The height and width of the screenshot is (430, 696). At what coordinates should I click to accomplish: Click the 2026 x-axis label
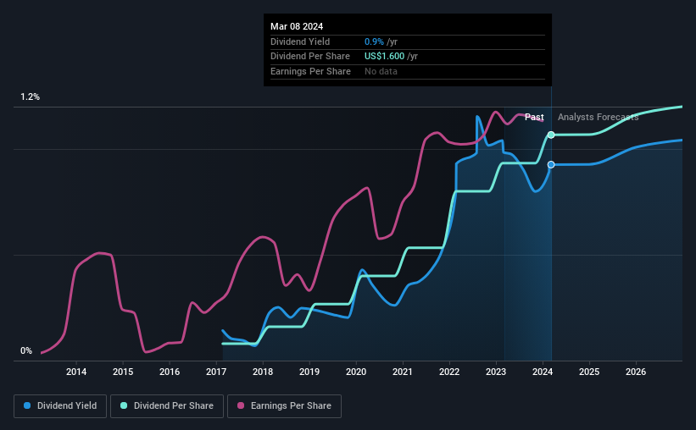(636, 372)
